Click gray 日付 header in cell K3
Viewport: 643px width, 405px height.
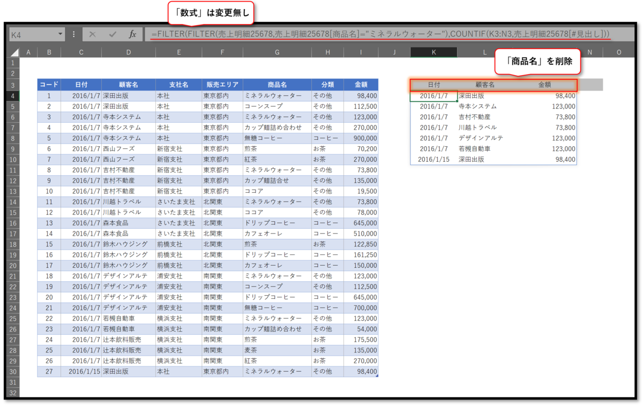click(434, 85)
